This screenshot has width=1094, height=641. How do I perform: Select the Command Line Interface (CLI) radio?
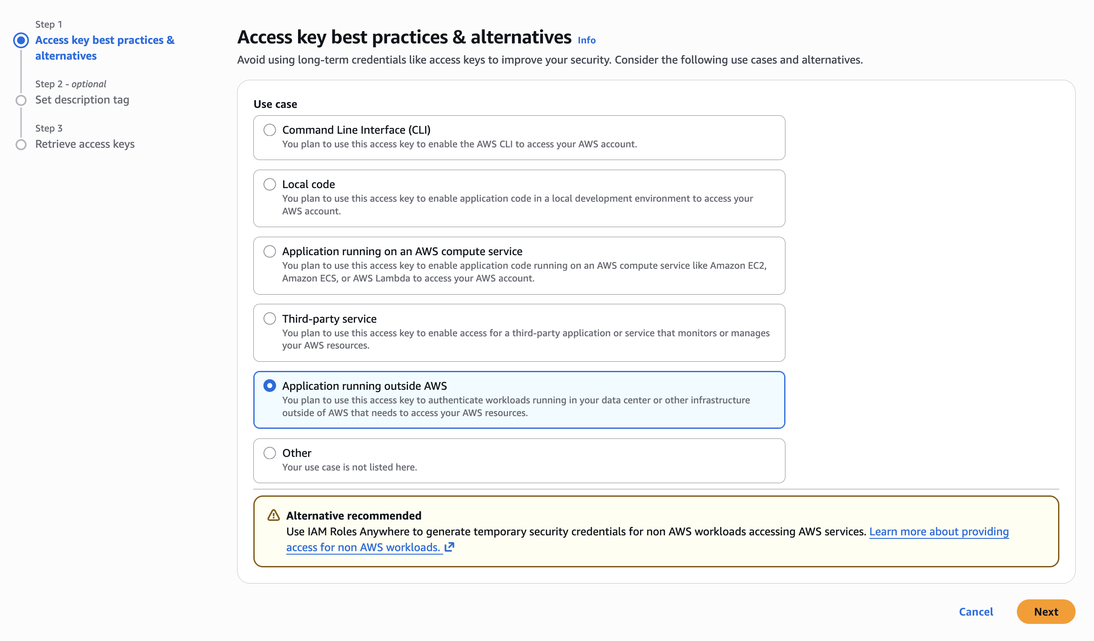pyautogui.click(x=270, y=130)
